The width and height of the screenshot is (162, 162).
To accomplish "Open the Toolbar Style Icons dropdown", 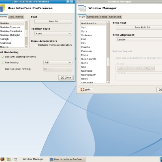I will click(x=53, y=34).
